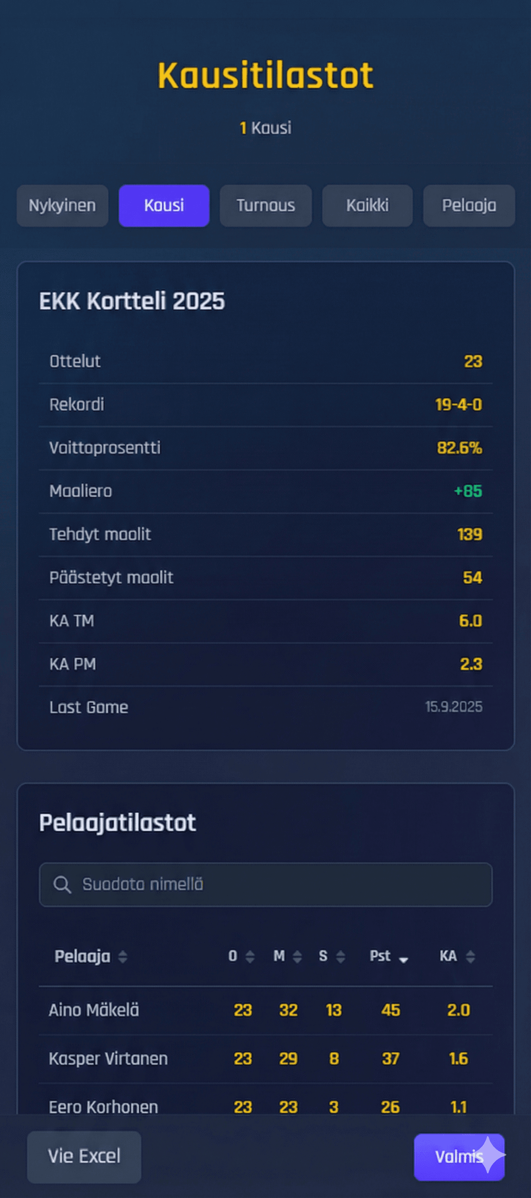
Task: Click the search magnifier icon
Action: [62, 884]
